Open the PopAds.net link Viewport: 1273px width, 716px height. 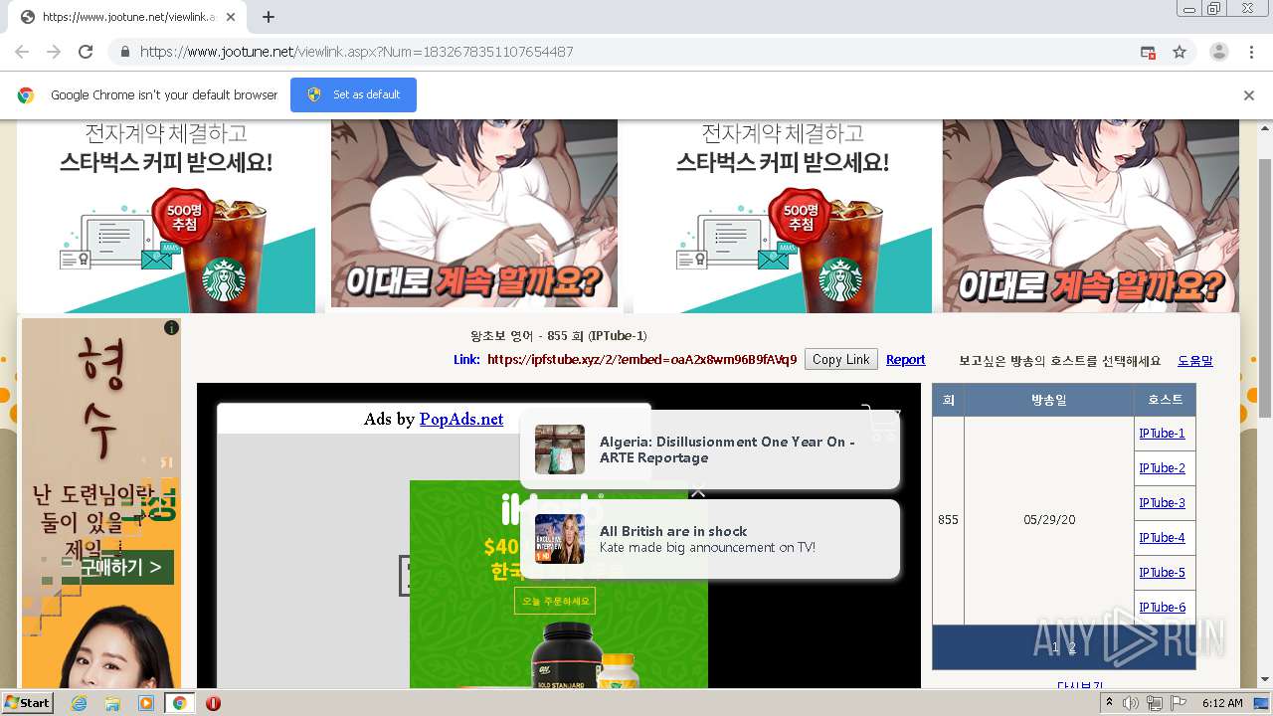[461, 420]
